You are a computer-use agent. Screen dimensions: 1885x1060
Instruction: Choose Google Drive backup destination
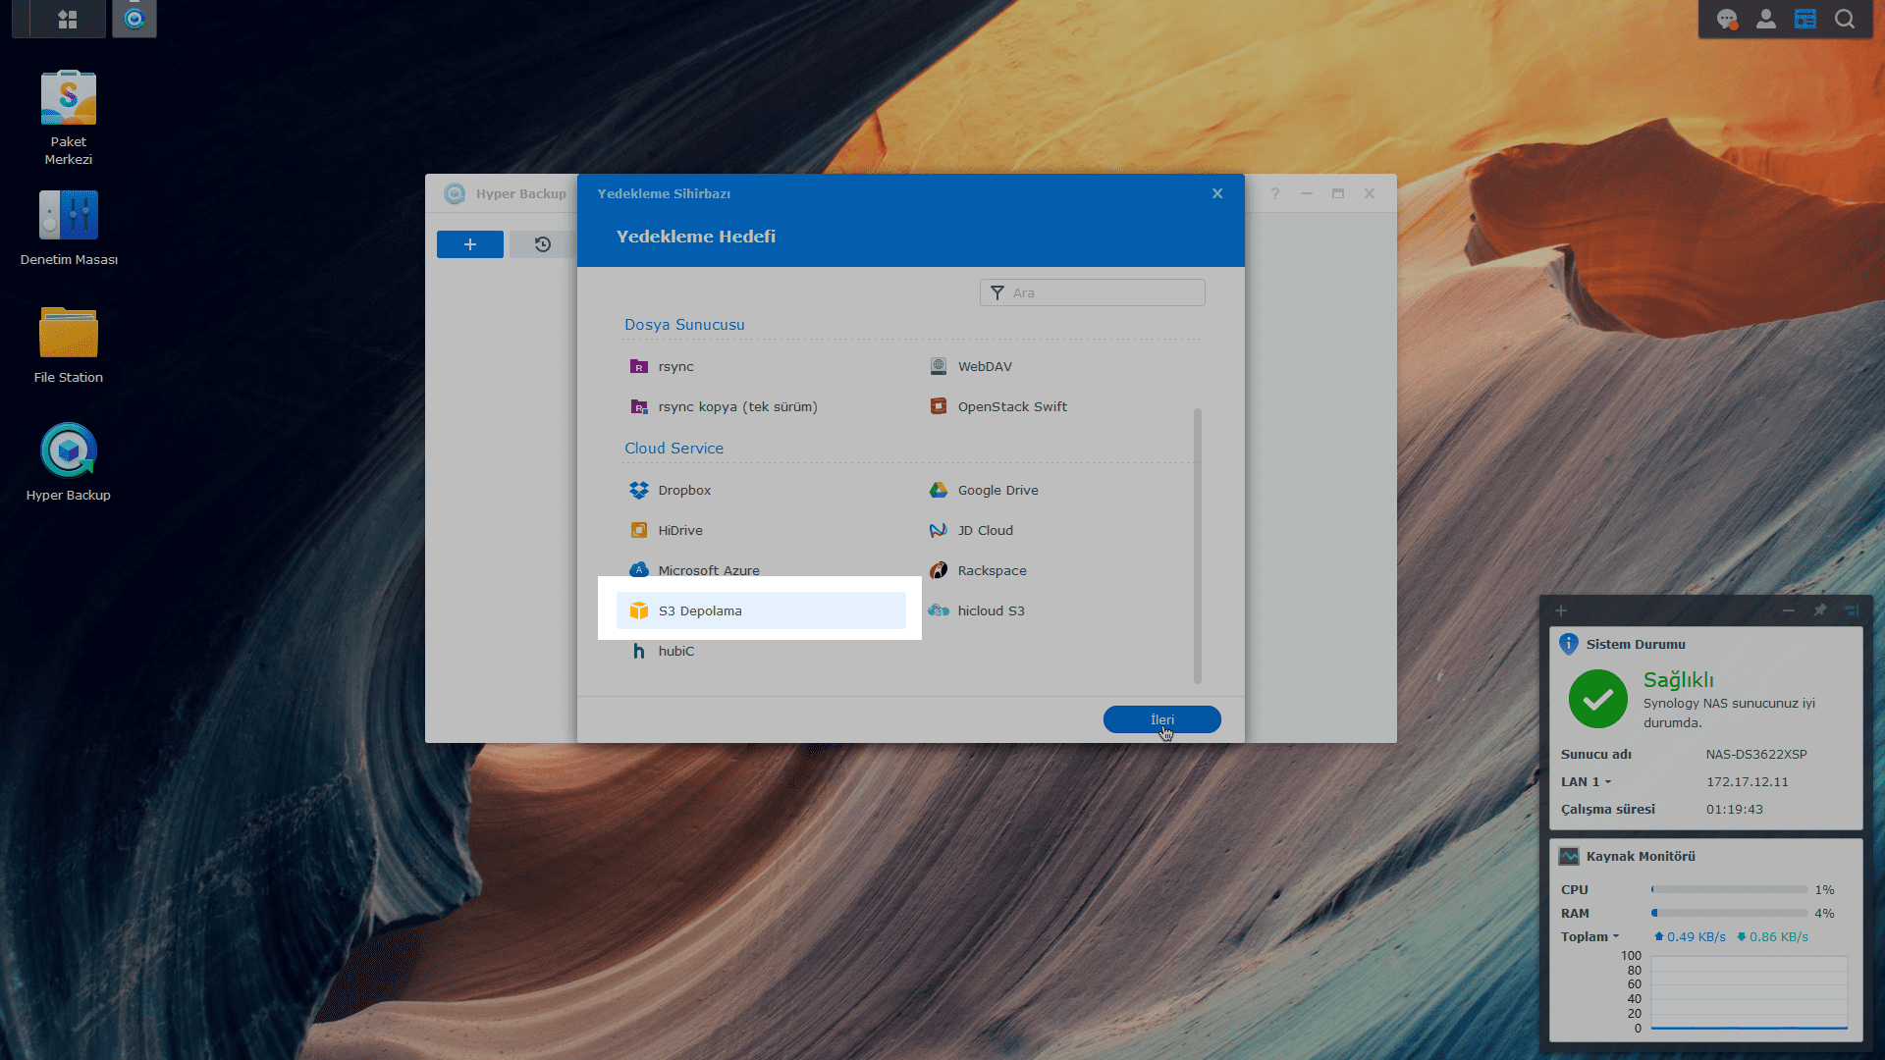997,490
